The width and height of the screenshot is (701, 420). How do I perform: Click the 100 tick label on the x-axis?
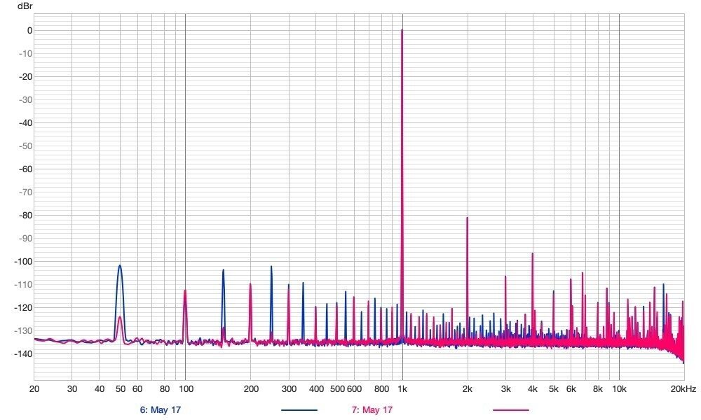(185, 388)
